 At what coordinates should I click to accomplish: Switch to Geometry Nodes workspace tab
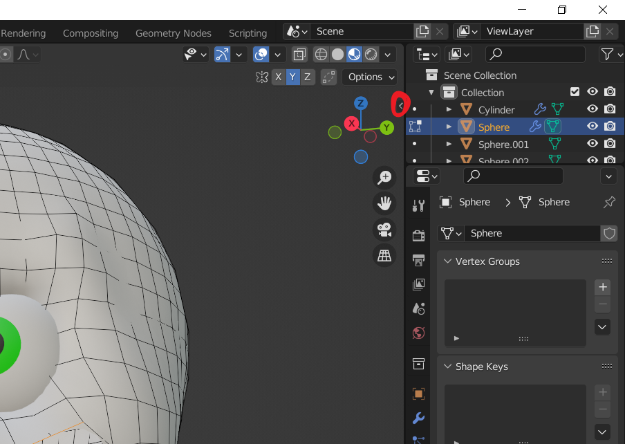coord(173,33)
